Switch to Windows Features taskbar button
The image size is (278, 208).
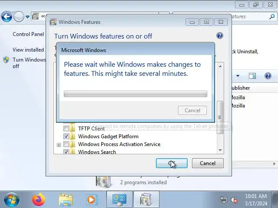pos(146,199)
